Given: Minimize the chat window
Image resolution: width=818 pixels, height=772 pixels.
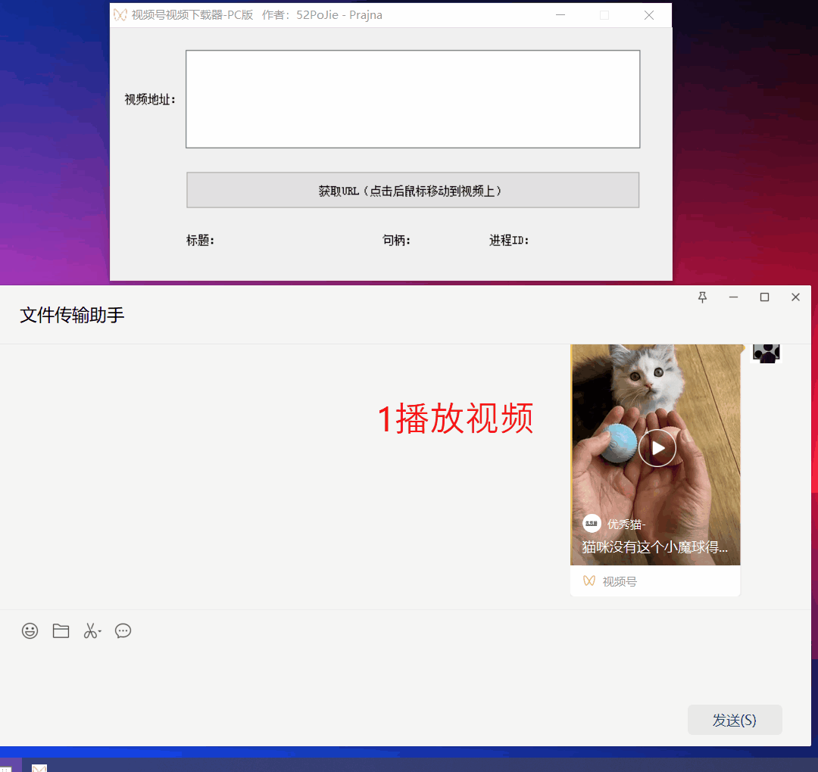Looking at the screenshot, I should tap(733, 297).
